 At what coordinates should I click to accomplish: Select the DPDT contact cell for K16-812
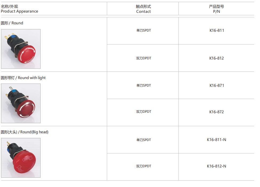pos(143,58)
